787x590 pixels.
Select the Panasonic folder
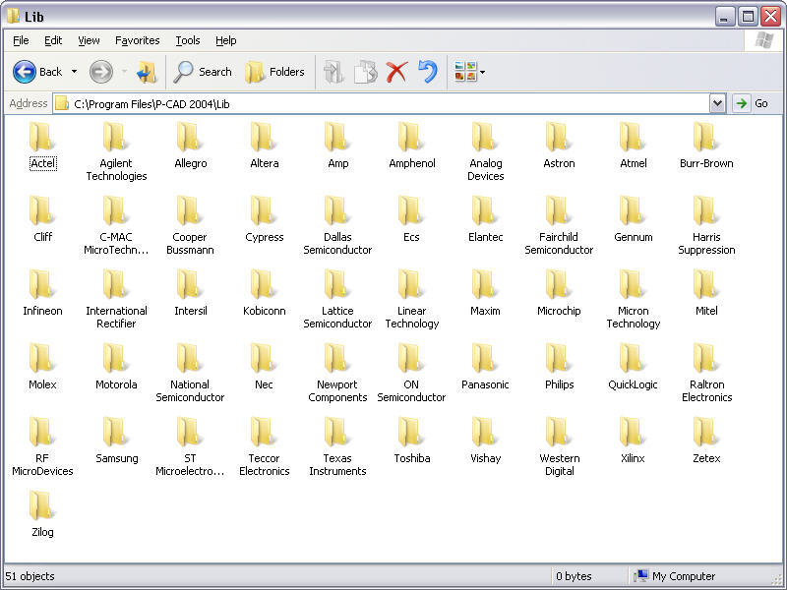click(x=485, y=367)
